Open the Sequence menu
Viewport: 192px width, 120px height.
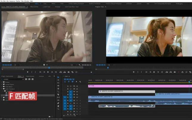tap(12, 1)
